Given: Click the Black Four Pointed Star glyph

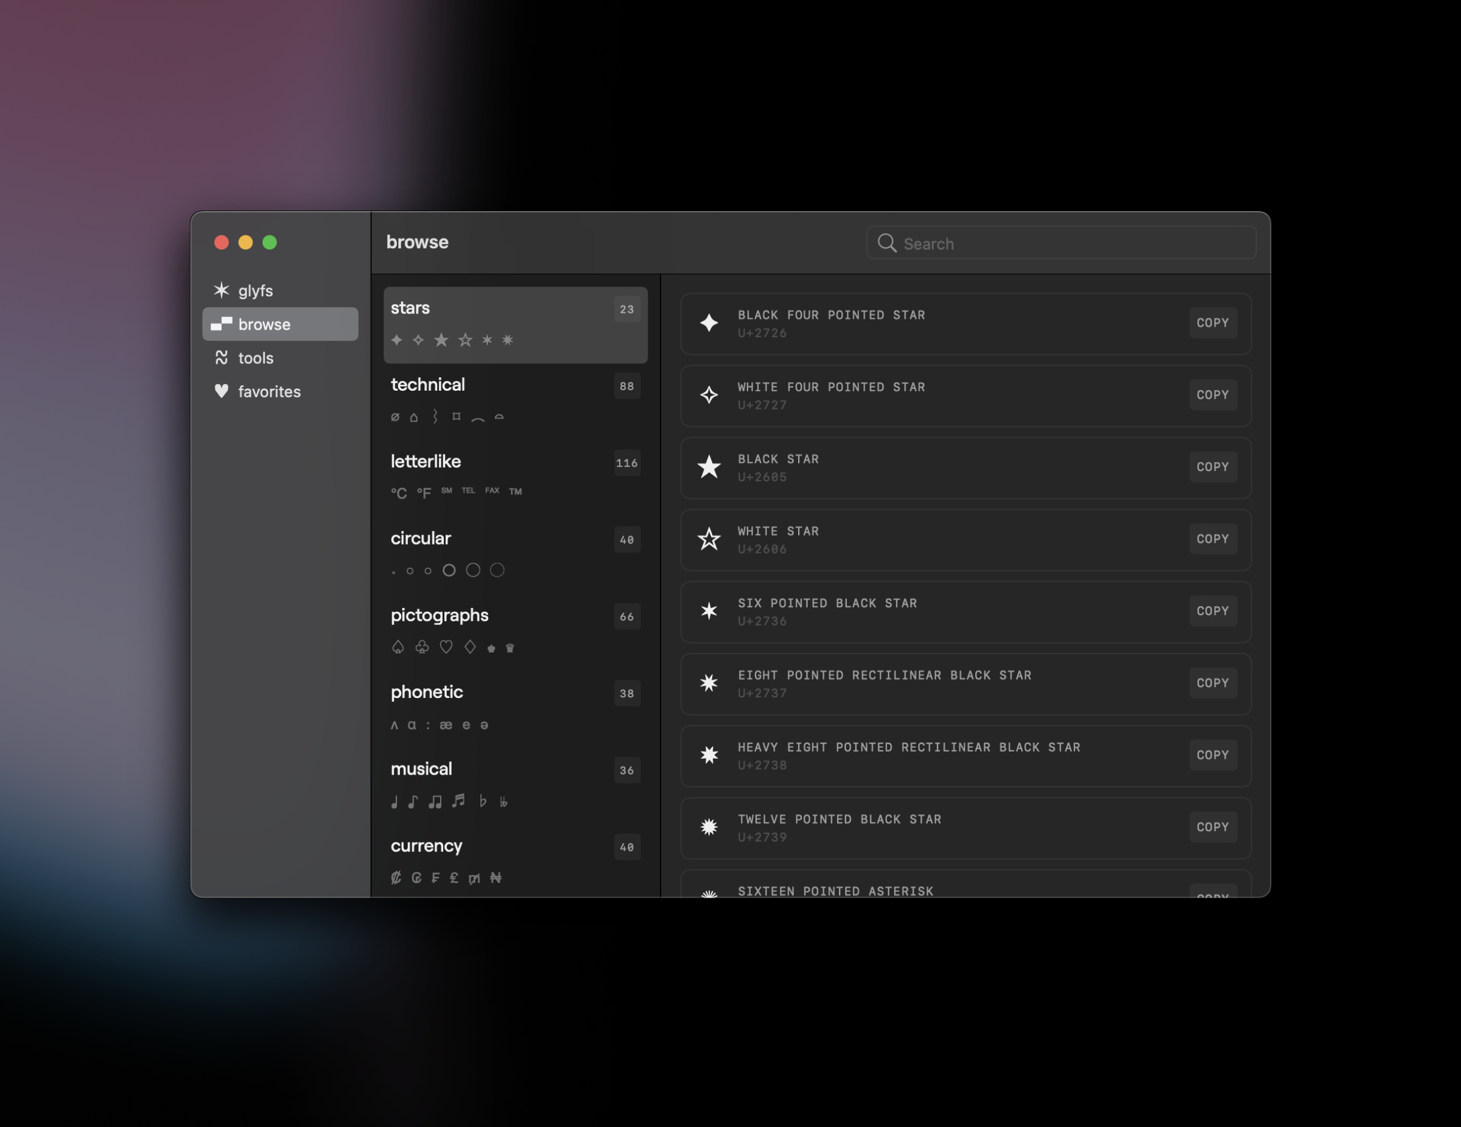Looking at the screenshot, I should 709,323.
